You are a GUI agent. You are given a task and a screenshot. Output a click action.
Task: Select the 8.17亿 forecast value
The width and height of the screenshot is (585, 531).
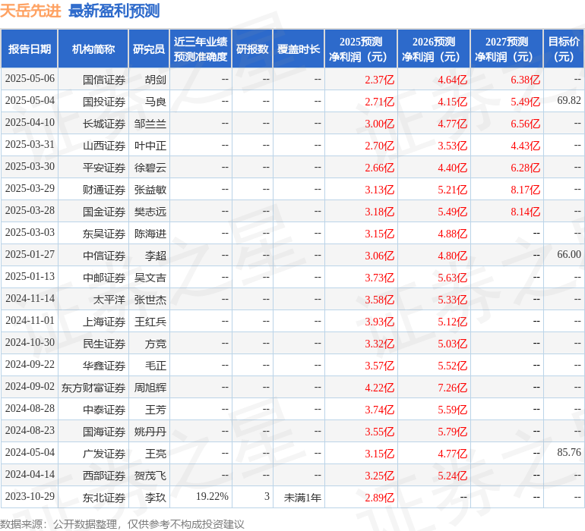pyautogui.click(x=525, y=190)
